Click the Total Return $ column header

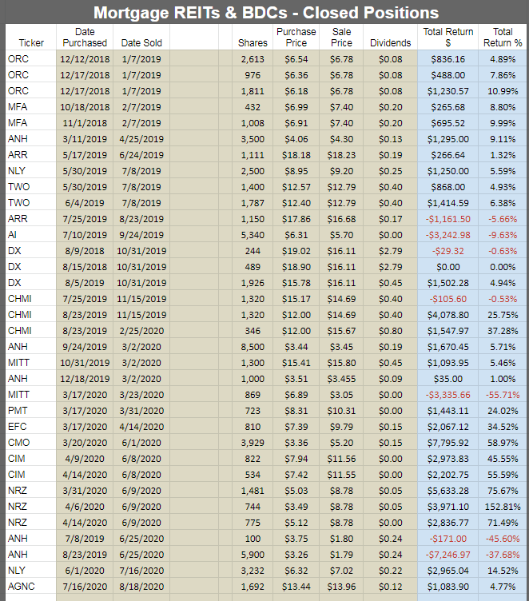(x=447, y=38)
